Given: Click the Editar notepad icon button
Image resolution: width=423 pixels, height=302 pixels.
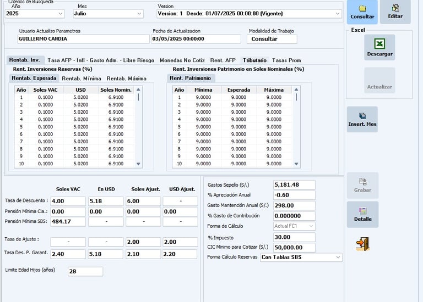Looking at the screenshot, I should 395,12.
